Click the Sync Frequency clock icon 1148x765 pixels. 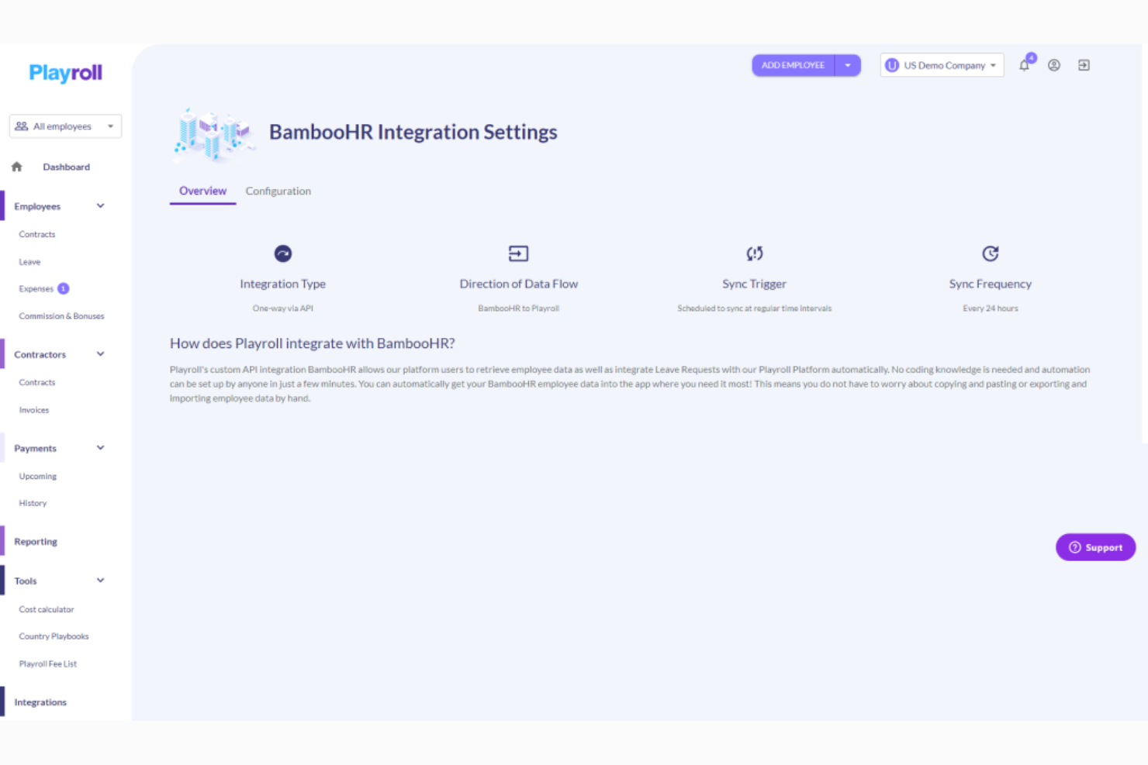pos(991,253)
